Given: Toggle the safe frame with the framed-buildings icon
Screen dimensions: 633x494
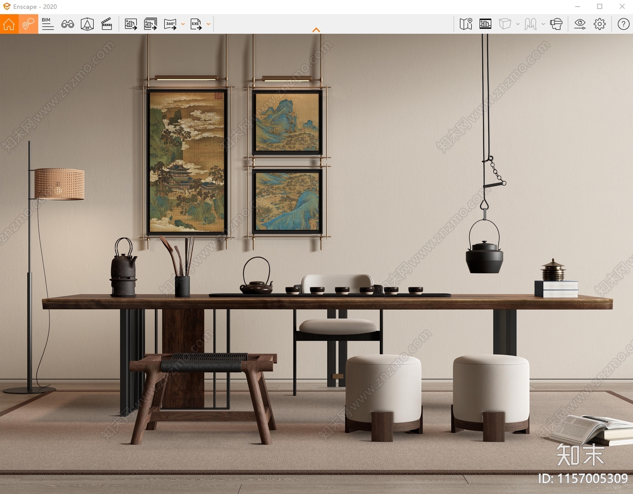Looking at the screenshot, I should (485, 24).
